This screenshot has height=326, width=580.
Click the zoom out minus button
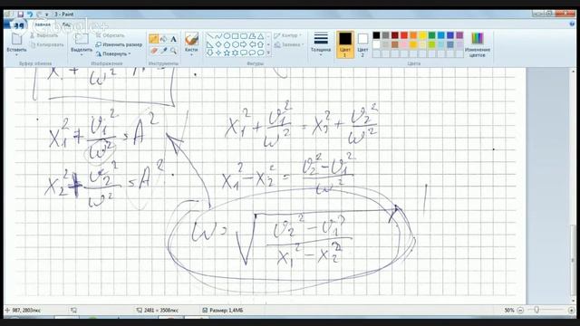click(x=520, y=310)
